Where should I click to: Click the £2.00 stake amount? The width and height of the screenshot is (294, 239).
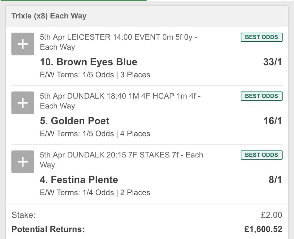coord(271,215)
